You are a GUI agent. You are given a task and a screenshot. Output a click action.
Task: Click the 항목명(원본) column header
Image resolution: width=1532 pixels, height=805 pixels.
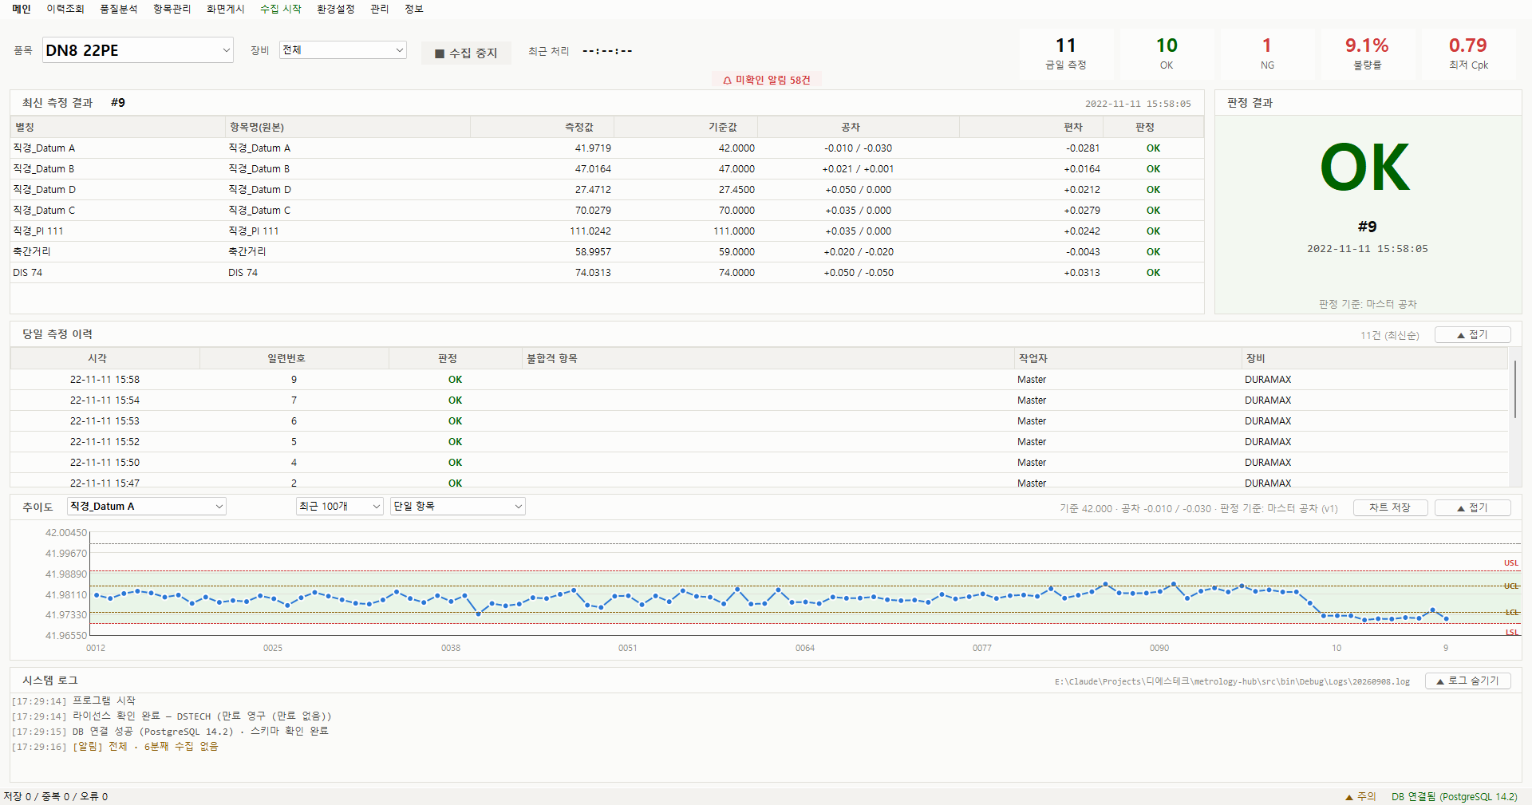[x=348, y=127]
